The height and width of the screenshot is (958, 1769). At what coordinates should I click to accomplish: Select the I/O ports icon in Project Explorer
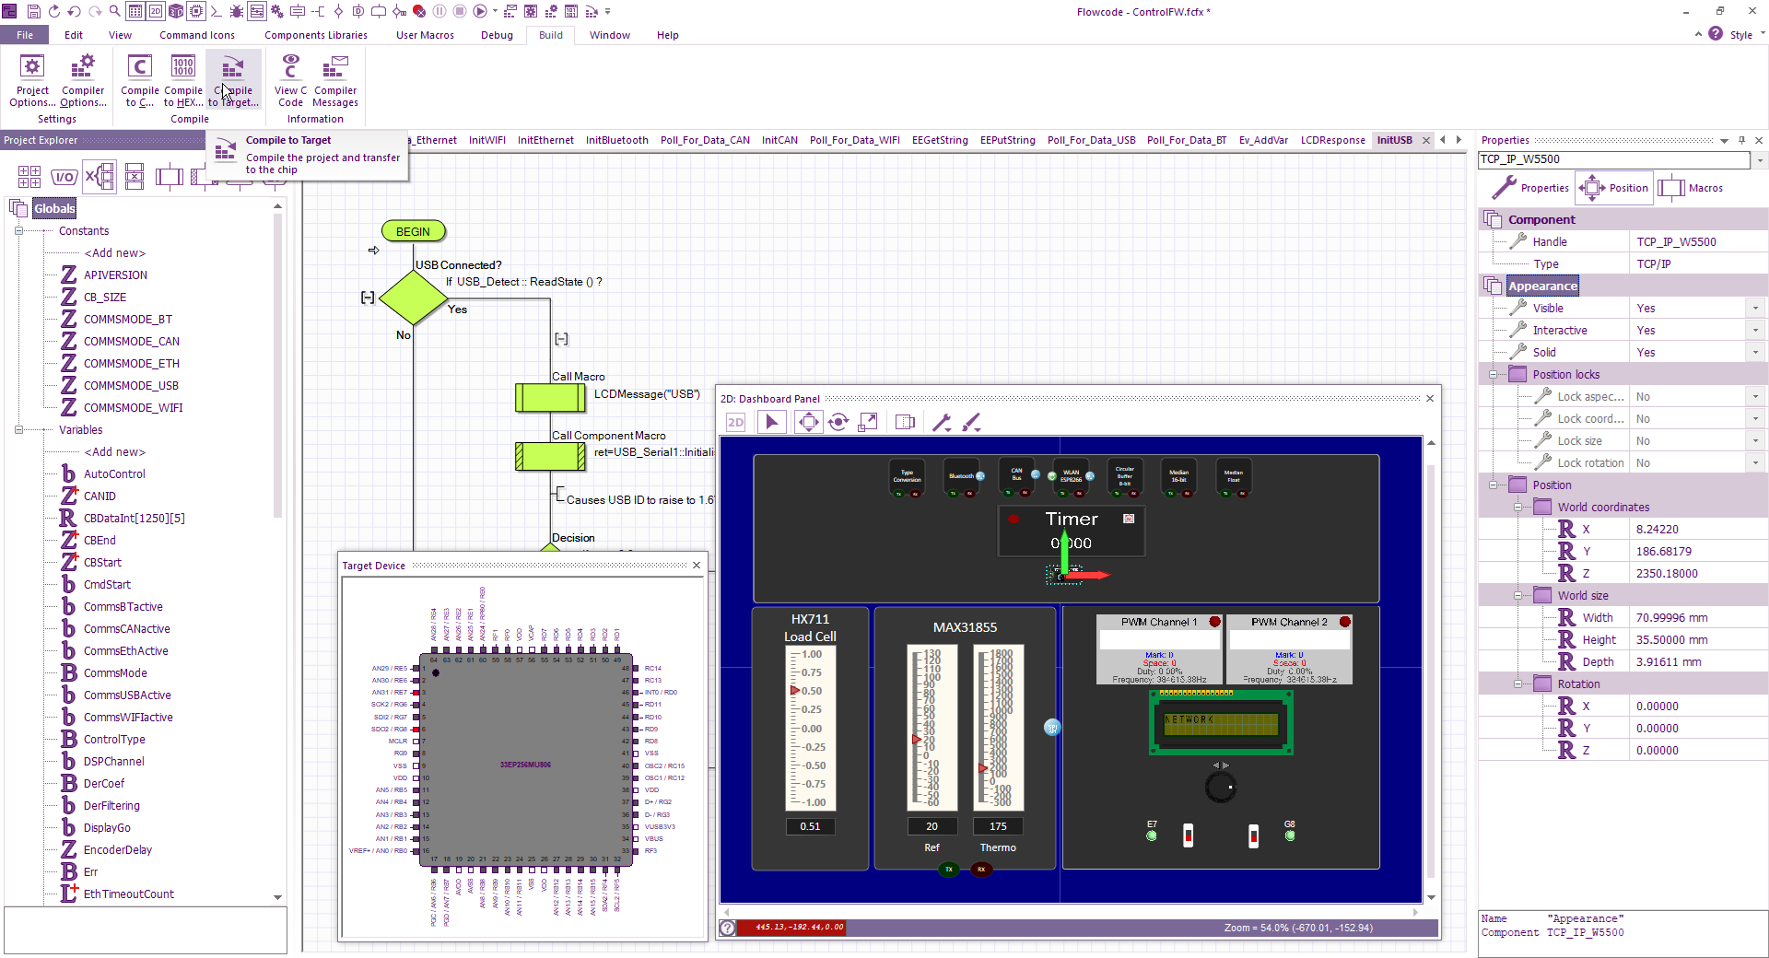[64, 177]
